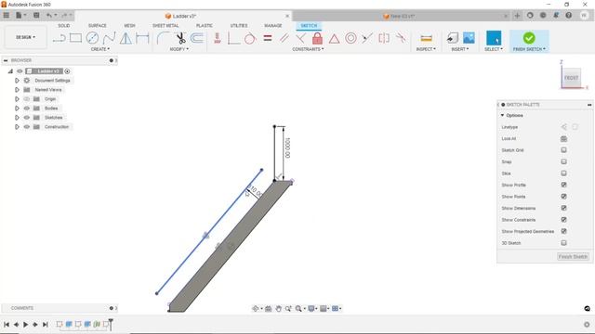Expand the Named Views node

(17, 90)
